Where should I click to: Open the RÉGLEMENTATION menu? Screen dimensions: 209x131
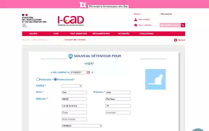[101, 34]
